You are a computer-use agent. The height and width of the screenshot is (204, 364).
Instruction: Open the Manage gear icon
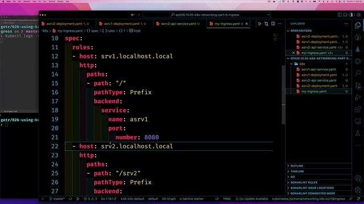tap(358, 190)
